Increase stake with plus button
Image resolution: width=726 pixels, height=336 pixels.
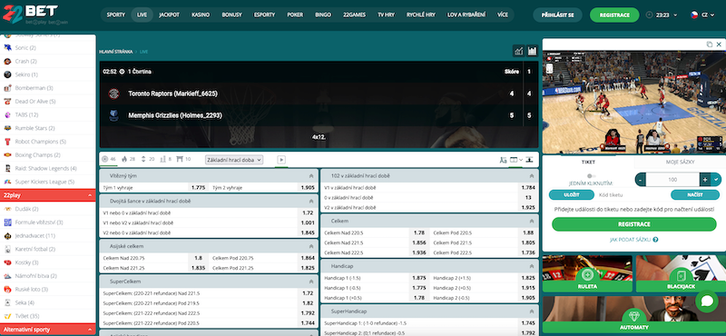coord(705,180)
